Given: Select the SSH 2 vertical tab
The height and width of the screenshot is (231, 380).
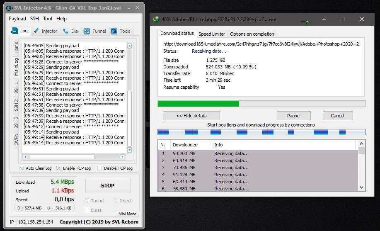Looking at the screenshot, I should [x=16, y=105].
